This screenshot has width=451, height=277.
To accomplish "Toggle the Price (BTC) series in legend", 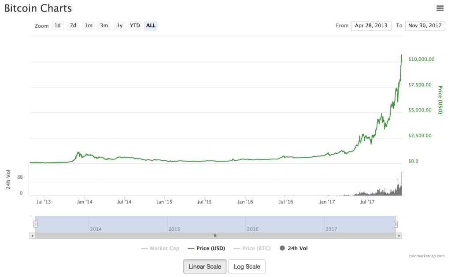I will pyautogui.click(x=252, y=248).
